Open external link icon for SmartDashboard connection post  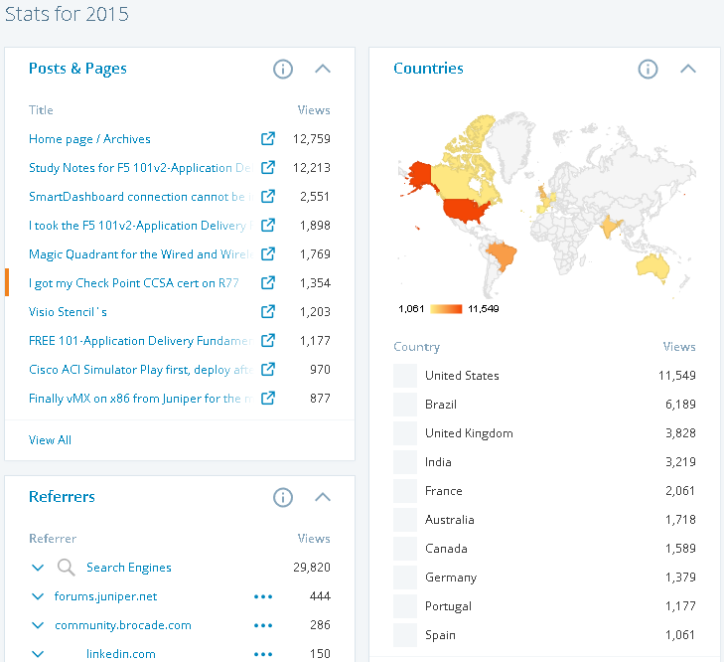(x=268, y=197)
